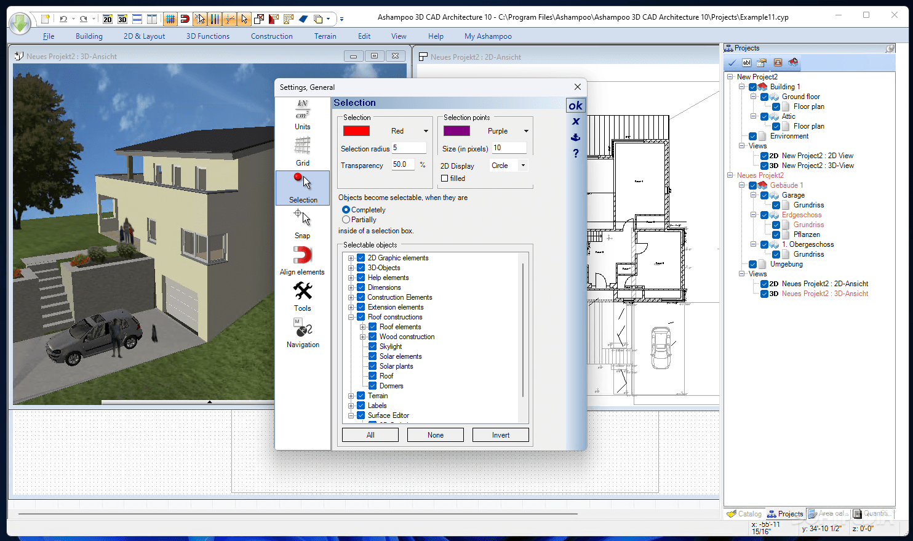
Task: Uncheck the 'Skylight' checkbox
Action: (373, 347)
